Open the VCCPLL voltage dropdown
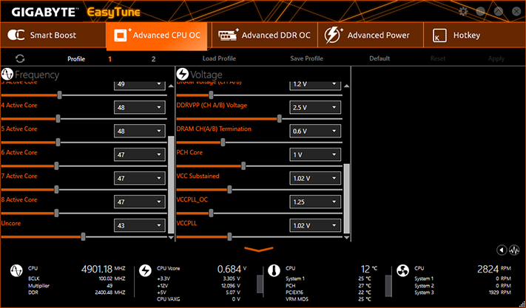526x308 pixels. coord(315,225)
